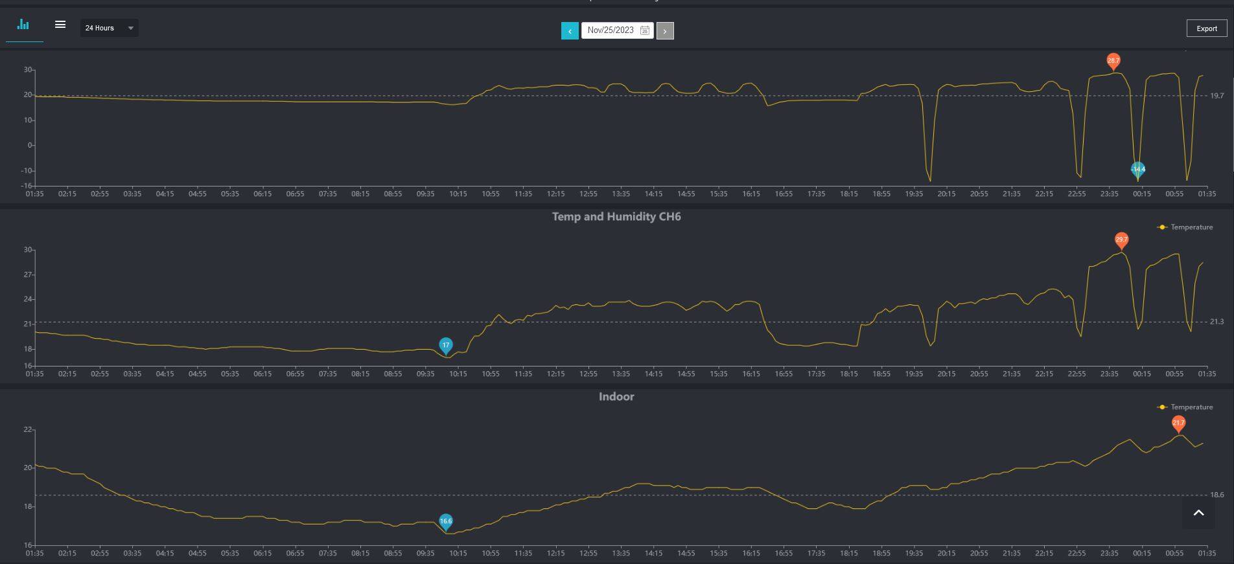This screenshot has width=1234, height=564.
Task: Select the 28.7 maximum marker pin
Action: [1113, 61]
